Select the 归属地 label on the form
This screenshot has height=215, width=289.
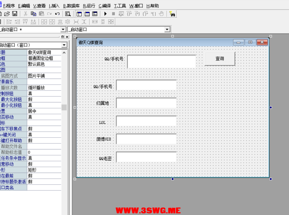103,103
